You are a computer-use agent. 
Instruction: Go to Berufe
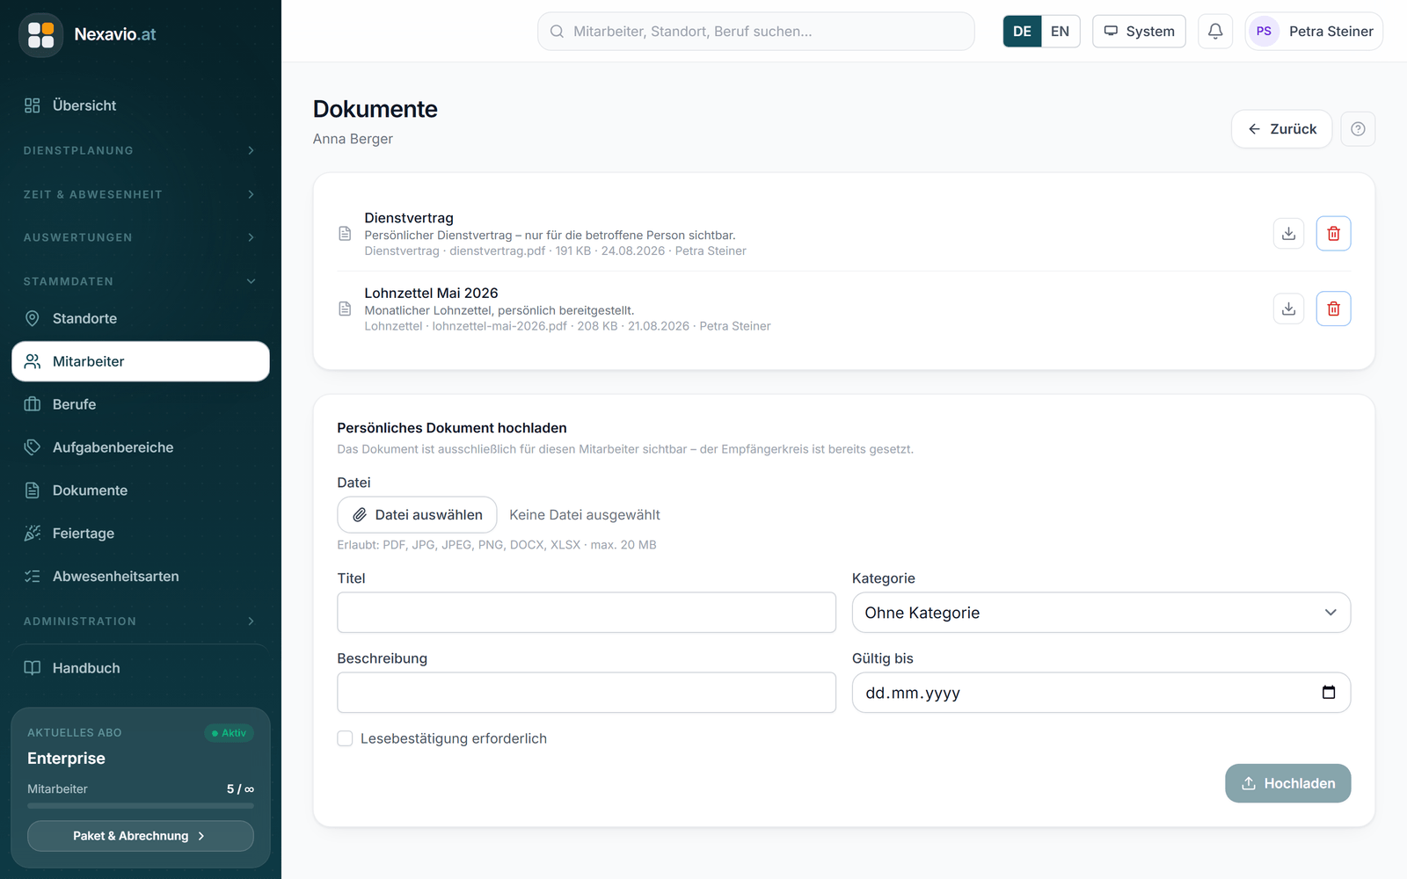tap(141, 404)
